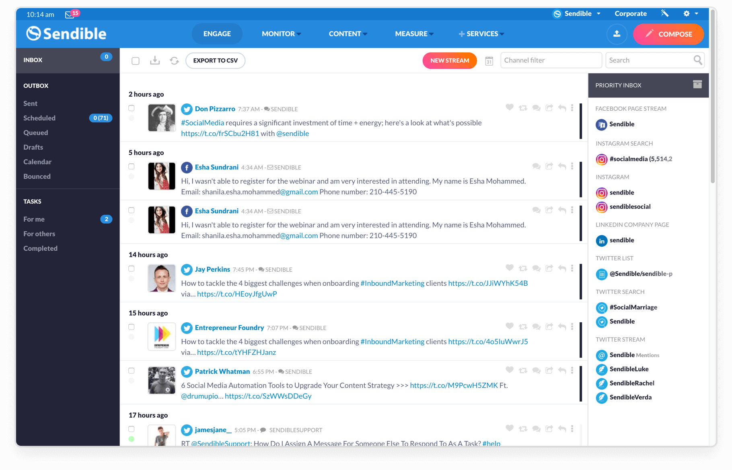Retweet Jay Perkins' post
This screenshot has height=470, width=732.
[x=523, y=268]
